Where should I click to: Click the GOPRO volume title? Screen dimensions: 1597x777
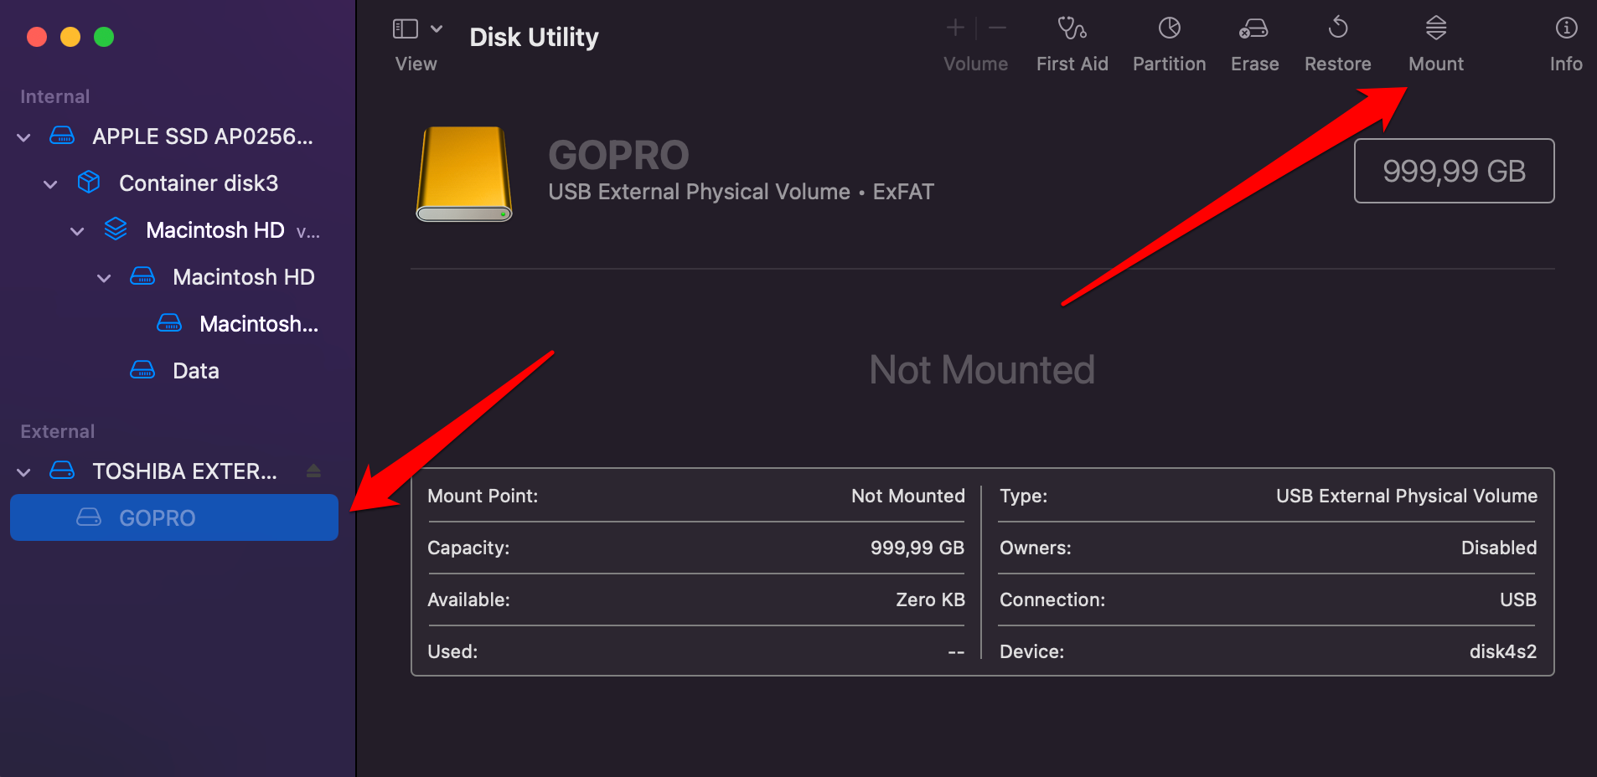click(618, 155)
